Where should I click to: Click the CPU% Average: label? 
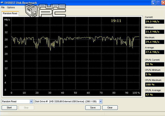[153, 90]
